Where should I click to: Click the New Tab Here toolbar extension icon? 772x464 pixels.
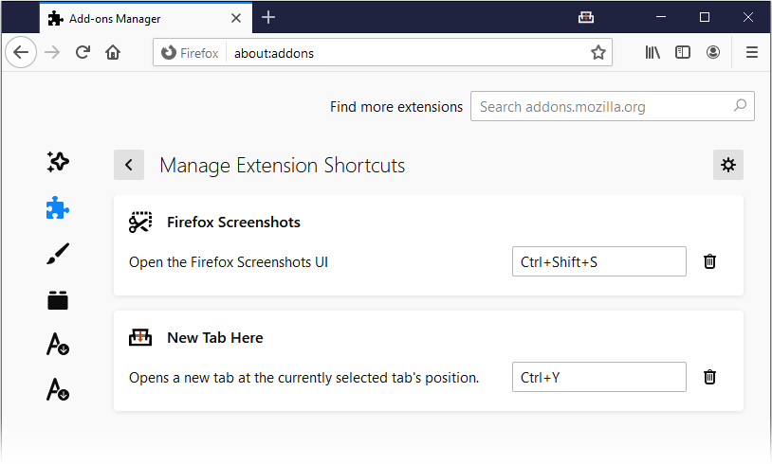pyautogui.click(x=586, y=18)
